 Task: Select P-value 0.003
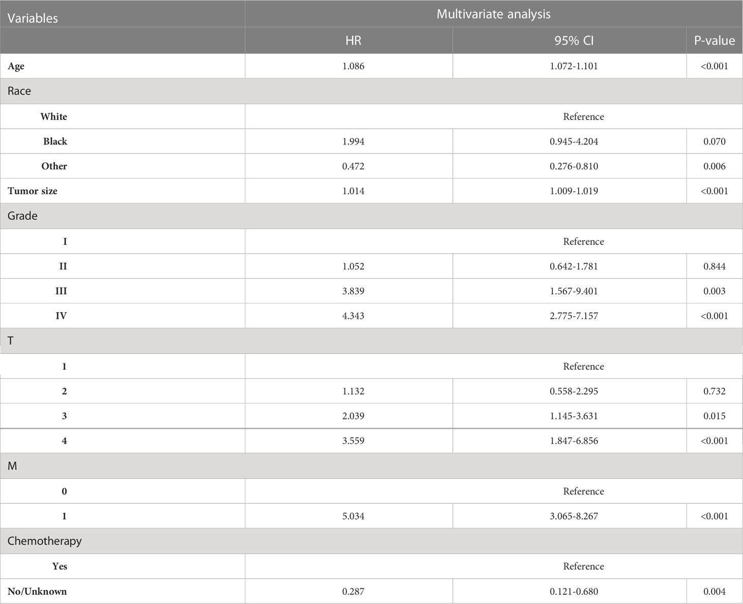pos(714,291)
